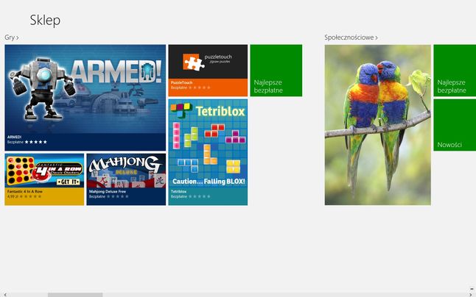Open the Nowości tile
This screenshot has width=476, height=297.
pos(455,125)
